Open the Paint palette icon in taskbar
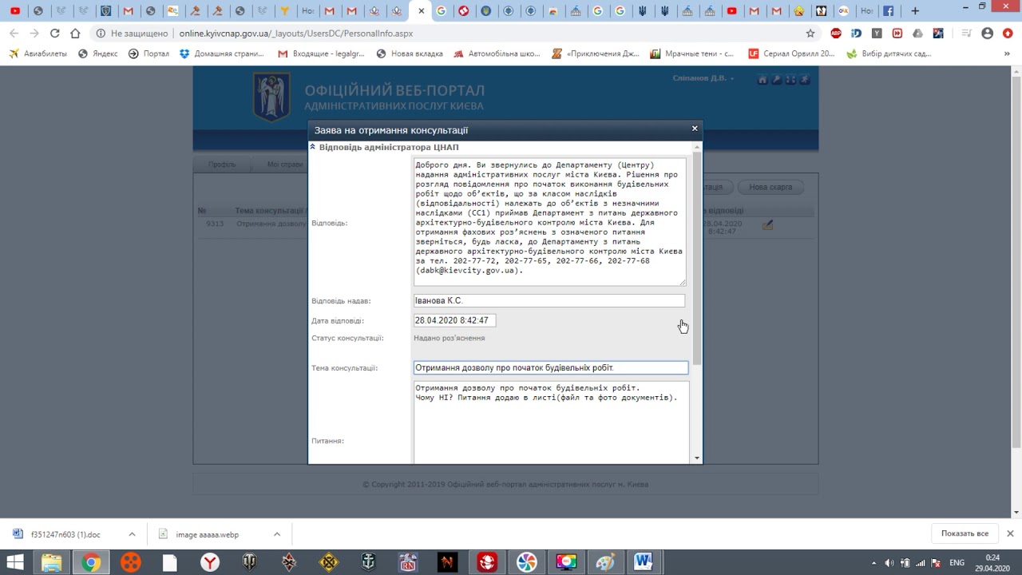The image size is (1022, 575). click(x=606, y=563)
